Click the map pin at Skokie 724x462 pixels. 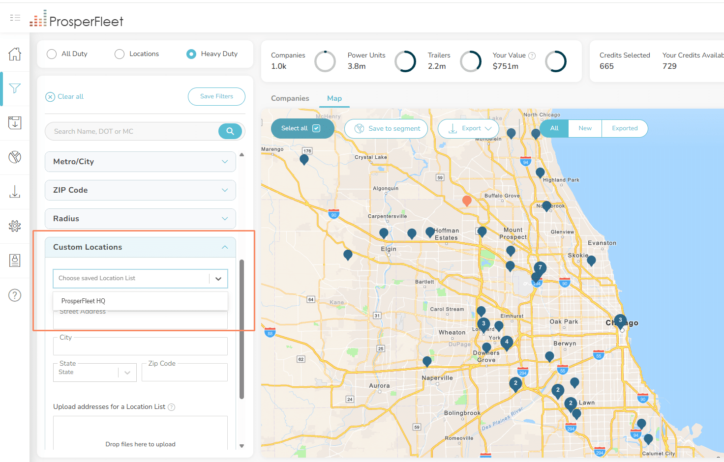591,261
